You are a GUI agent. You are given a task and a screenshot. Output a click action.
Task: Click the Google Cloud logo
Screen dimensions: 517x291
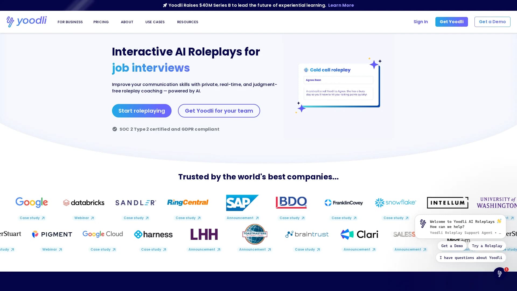click(103, 234)
